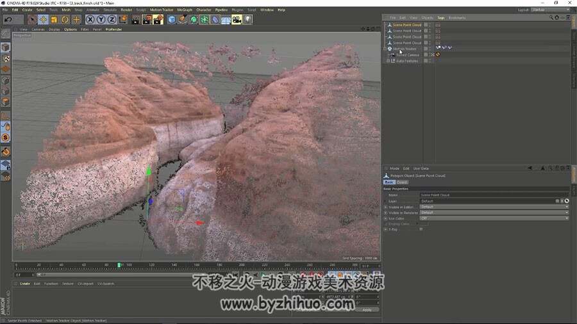Select the first Scene Point Cloud object
The height and width of the screenshot is (324, 577).
pos(406,25)
